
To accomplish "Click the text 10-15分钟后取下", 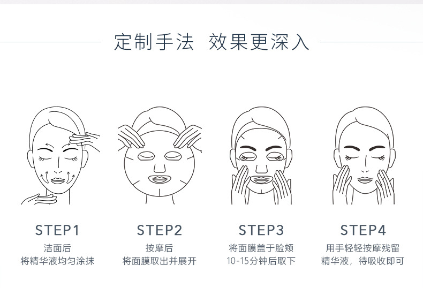I will pyautogui.click(x=261, y=261).
